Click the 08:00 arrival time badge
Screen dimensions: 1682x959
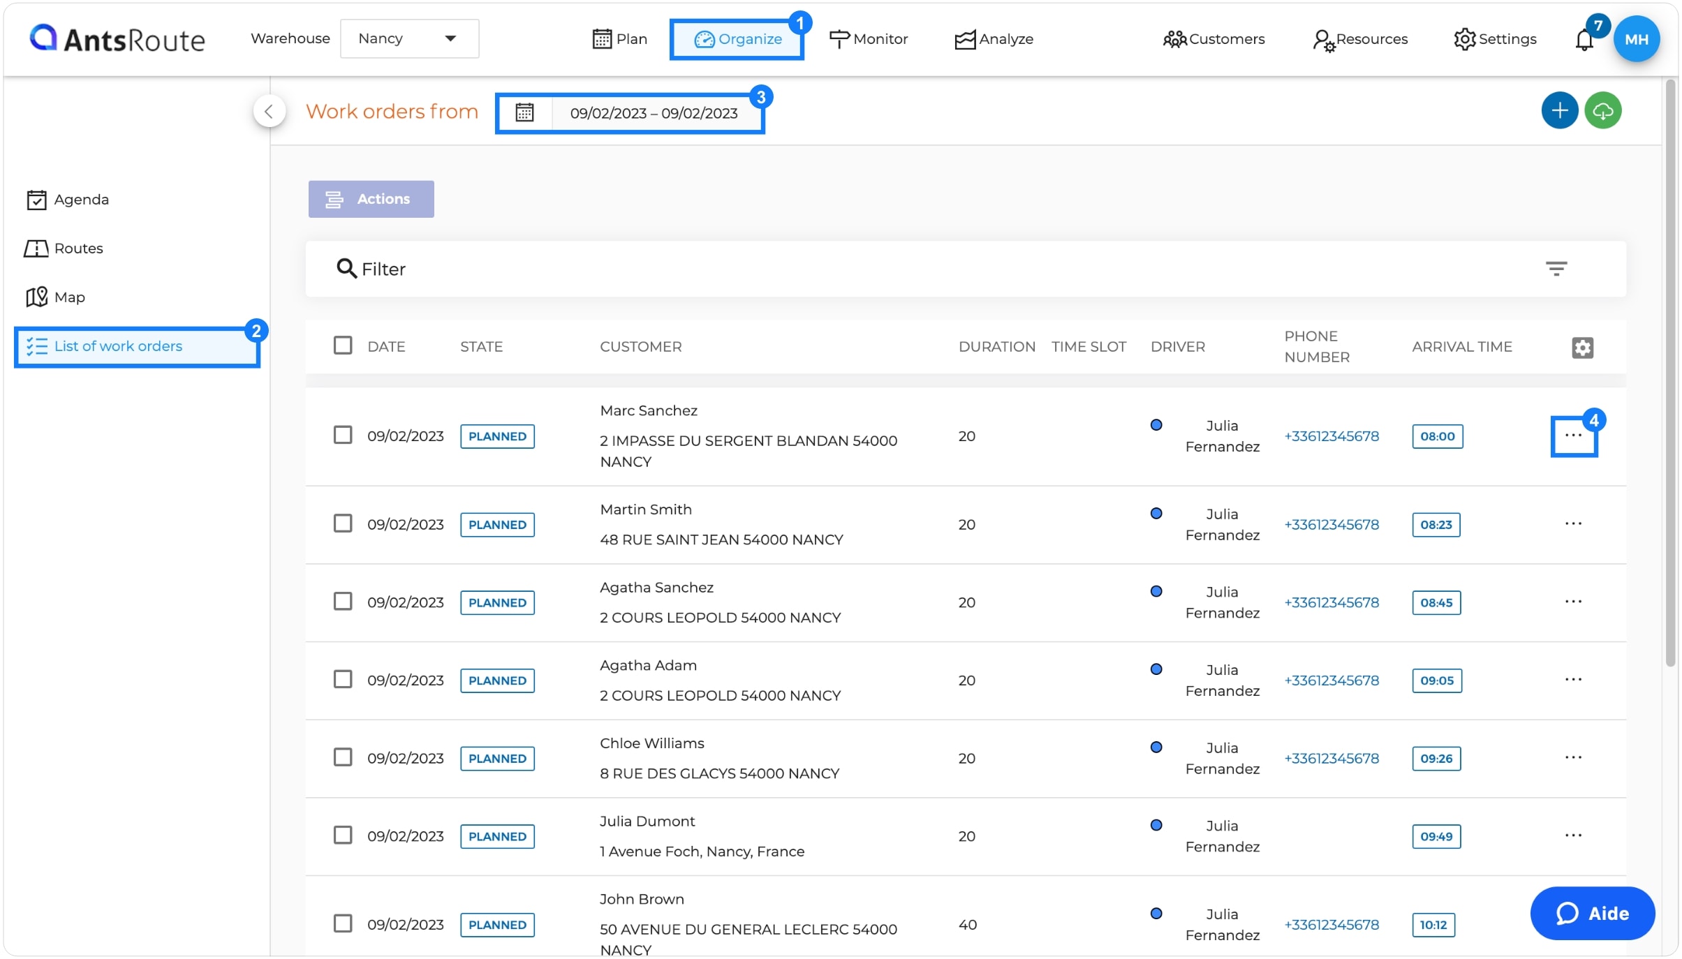[1438, 437]
